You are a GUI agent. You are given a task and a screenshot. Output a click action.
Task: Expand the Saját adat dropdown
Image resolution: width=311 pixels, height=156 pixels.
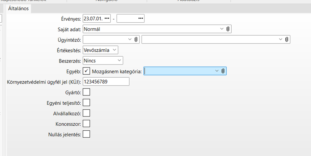pyautogui.click(x=221, y=29)
